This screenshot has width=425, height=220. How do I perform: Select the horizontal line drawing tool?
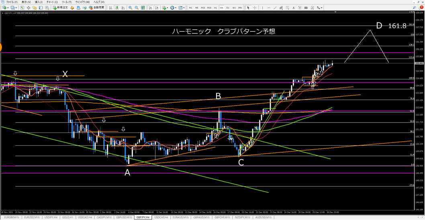pyautogui.click(x=270, y=8)
